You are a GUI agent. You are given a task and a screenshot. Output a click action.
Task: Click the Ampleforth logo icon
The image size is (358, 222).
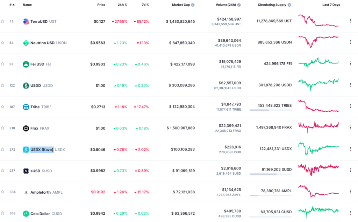[x=26, y=192]
